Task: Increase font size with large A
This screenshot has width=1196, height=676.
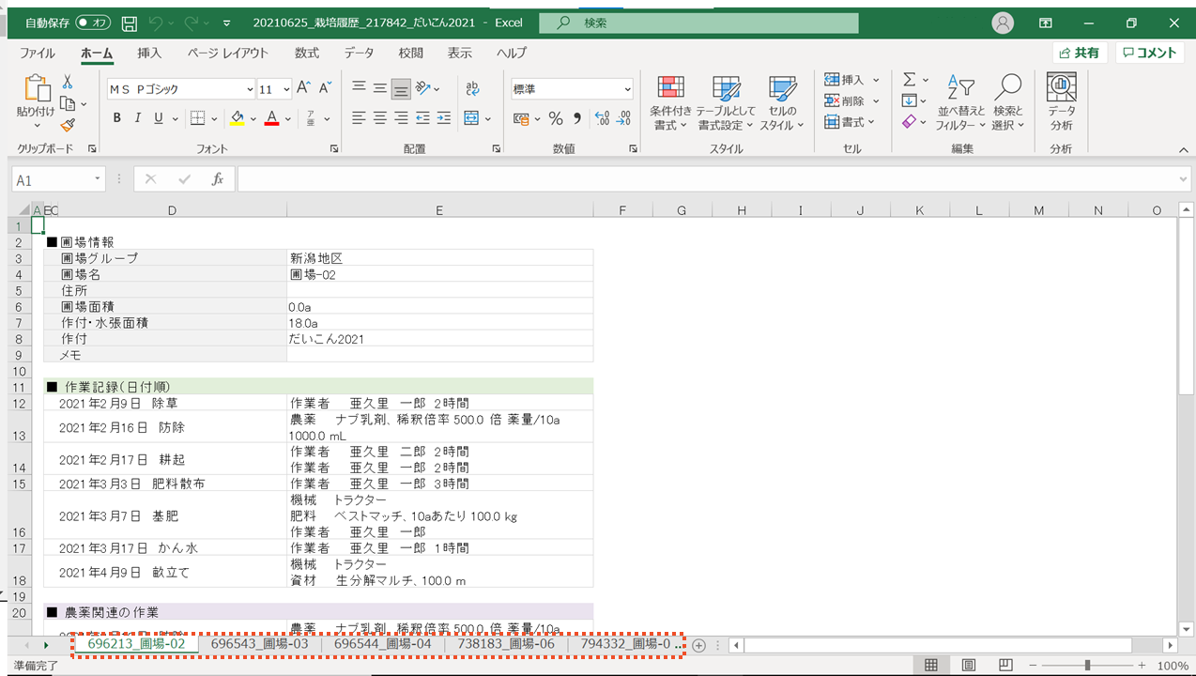Action: 303,88
